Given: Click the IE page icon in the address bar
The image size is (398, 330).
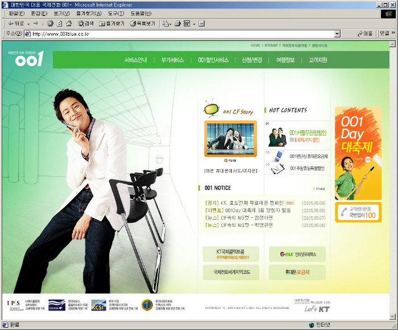Looking at the screenshot, I should click(28, 34).
